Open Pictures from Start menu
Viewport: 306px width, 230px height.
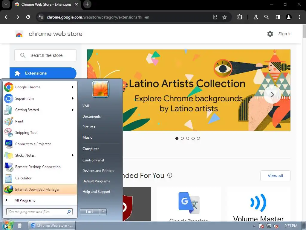coord(88,127)
